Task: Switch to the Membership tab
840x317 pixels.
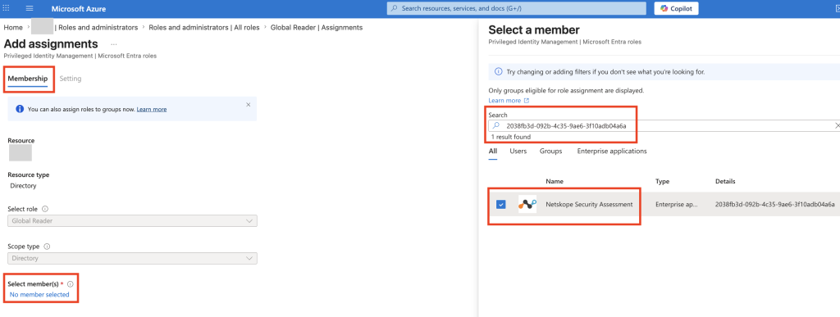Action: pos(28,79)
